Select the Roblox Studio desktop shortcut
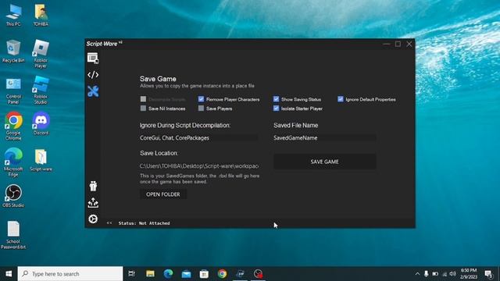500x281 pixels. pyautogui.click(x=41, y=91)
